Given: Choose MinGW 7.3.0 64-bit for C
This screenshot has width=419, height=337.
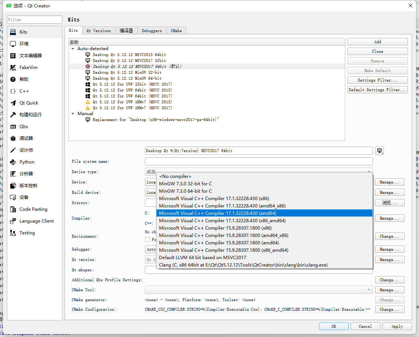Looking at the screenshot, I should click(x=264, y=191).
